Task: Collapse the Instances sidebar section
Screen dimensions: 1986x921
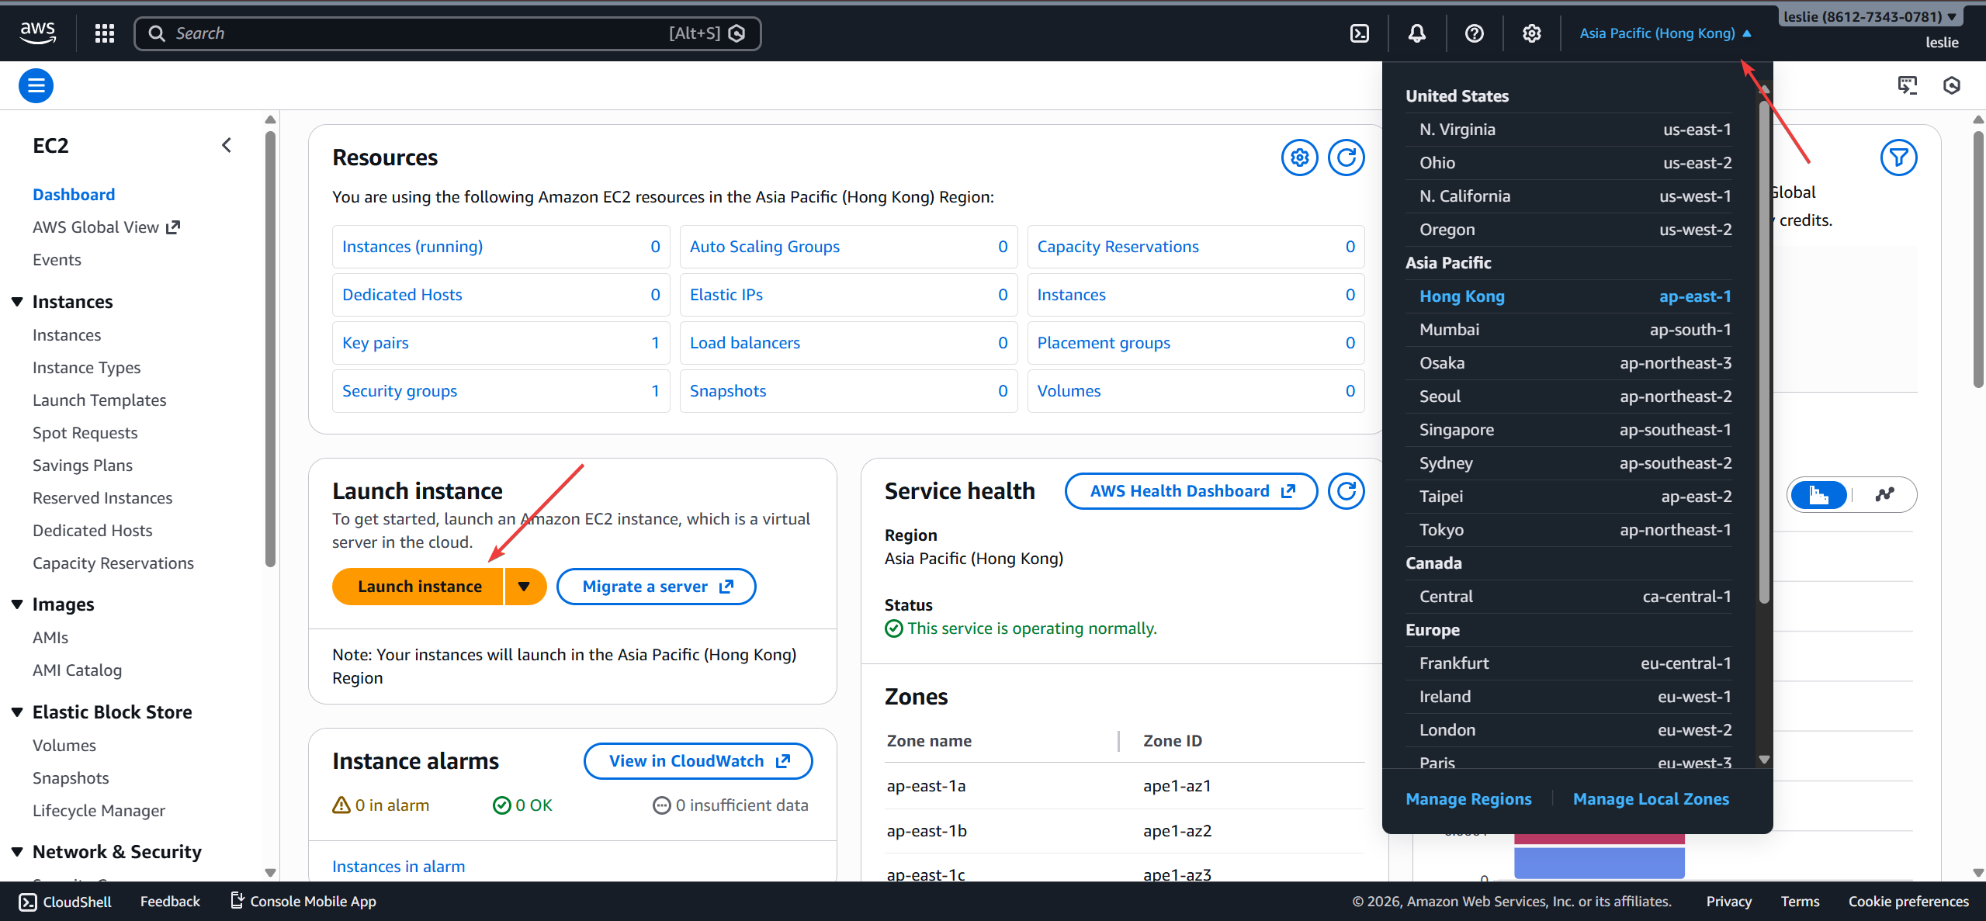Action: click(17, 302)
